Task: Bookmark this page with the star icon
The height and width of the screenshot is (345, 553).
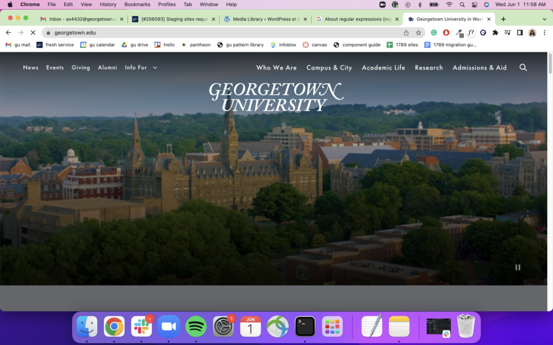Action: [x=419, y=33]
